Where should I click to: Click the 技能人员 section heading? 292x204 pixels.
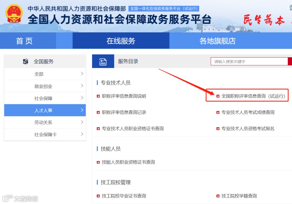tap(111, 149)
